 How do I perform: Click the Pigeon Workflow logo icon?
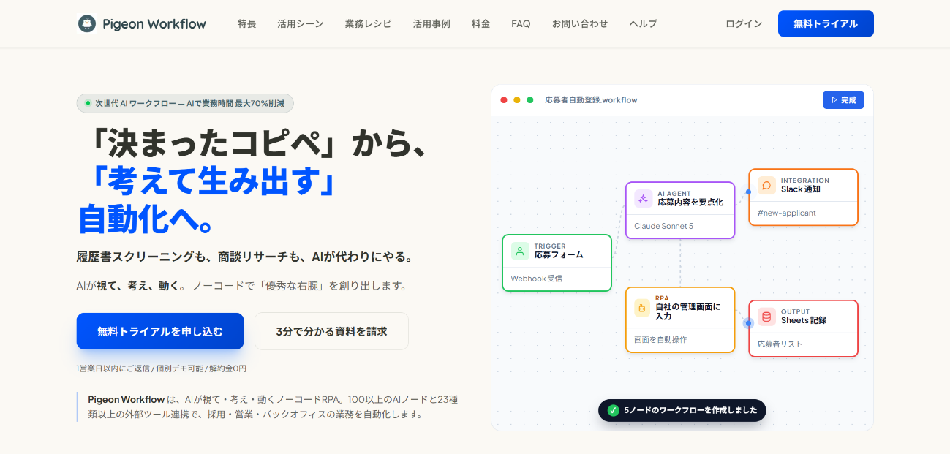click(87, 23)
